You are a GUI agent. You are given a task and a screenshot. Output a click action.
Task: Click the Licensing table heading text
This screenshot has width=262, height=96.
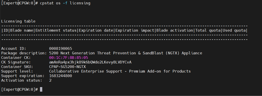[18, 21]
